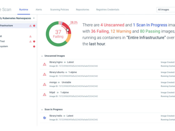The image size is (175, 131).
Task: Collapse the Unscanned Images section
Action: pyautogui.click(x=42, y=56)
